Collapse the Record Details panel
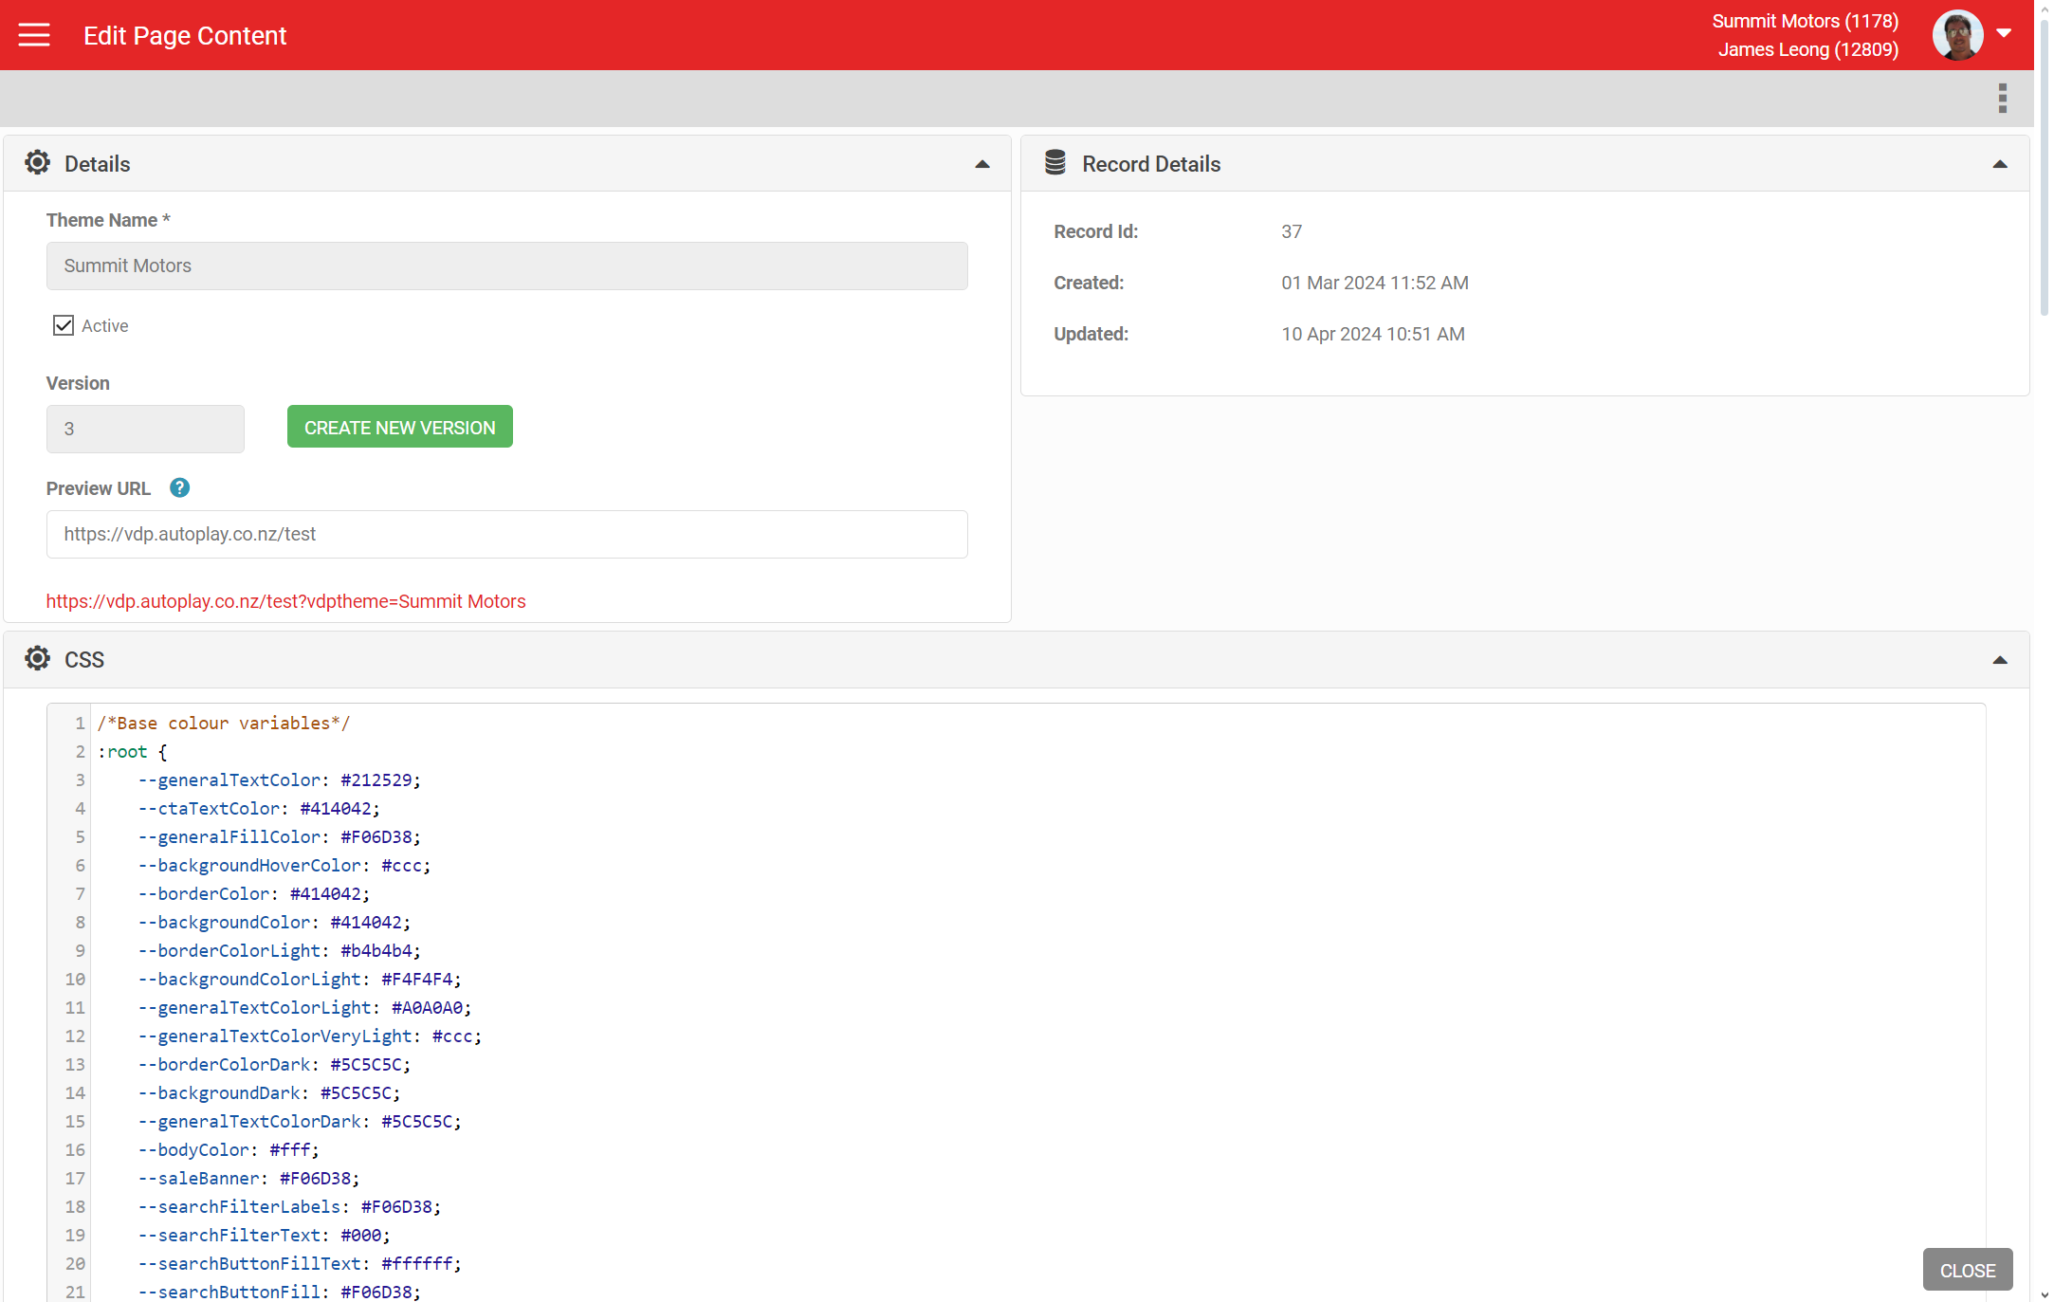Screen dimensions: 2054x1302 tap(2000, 164)
